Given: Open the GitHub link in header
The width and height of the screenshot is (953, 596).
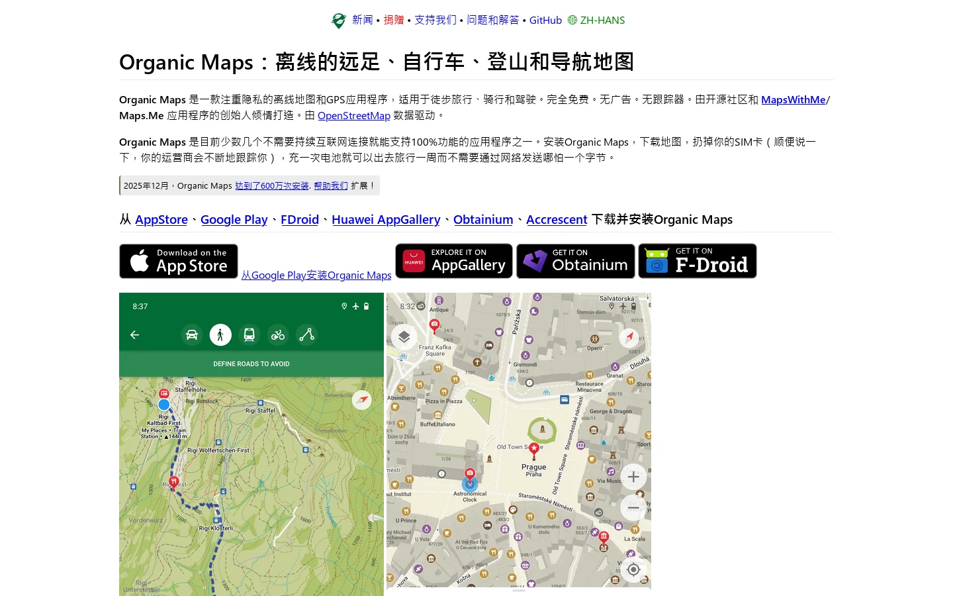Looking at the screenshot, I should (x=545, y=21).
